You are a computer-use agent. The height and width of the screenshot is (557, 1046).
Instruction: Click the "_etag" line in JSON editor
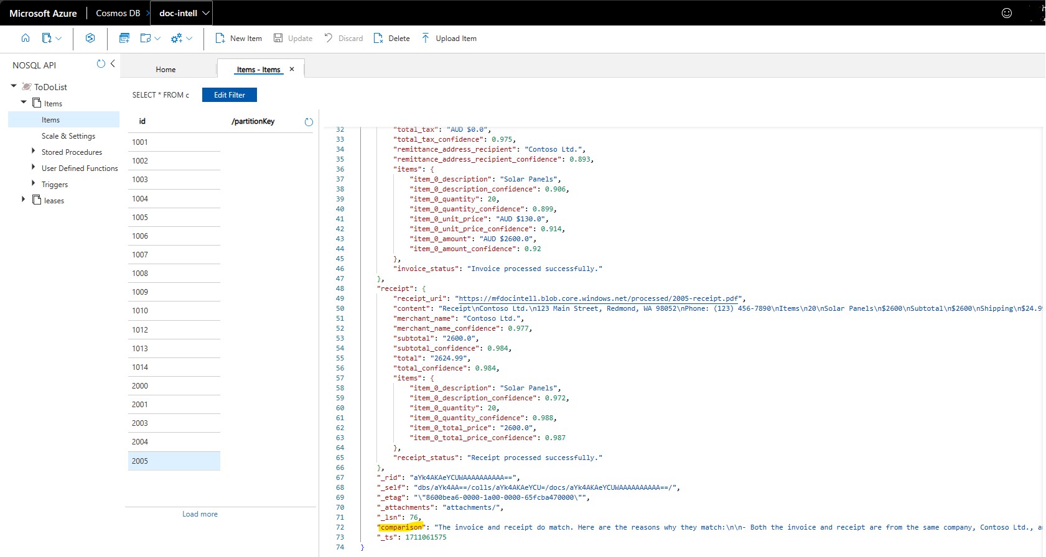(x=483, y=497)
